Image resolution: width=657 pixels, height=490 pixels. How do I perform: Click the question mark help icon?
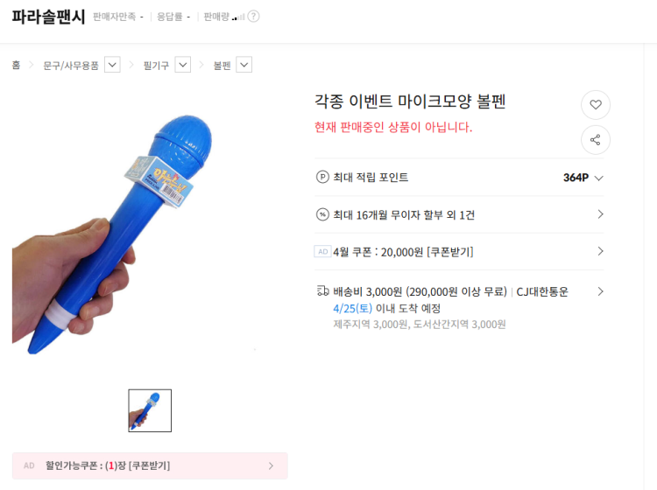(x=253, y=17)
